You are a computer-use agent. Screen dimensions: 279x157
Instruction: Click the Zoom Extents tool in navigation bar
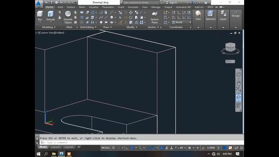pos(238,89)
